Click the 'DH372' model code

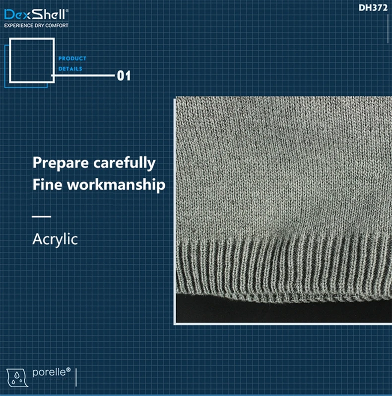(373, 8)
